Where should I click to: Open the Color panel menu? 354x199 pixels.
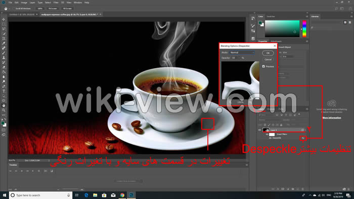click(x=307, y=17)
